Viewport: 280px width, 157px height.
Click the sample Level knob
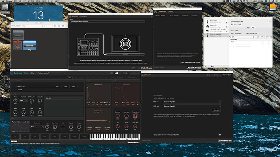pos(40,112)
